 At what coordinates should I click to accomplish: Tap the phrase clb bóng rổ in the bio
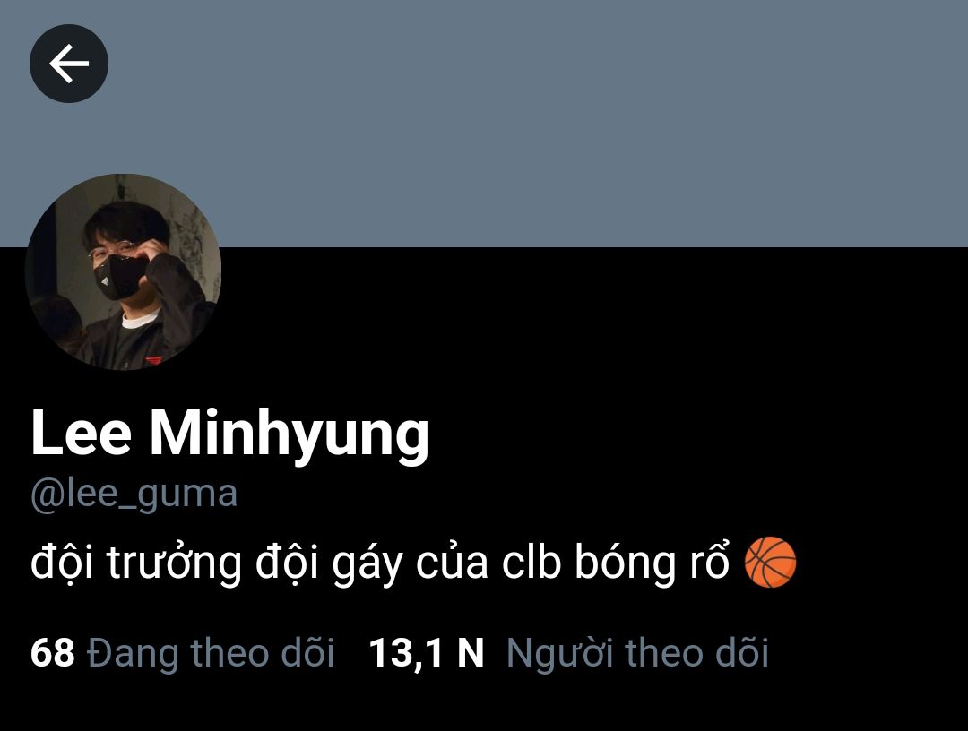coord(616,562)
